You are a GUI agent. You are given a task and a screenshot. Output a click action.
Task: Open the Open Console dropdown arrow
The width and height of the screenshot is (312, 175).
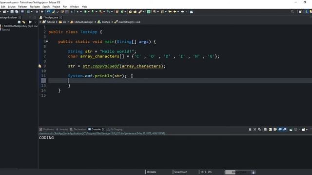pos(307,130)
